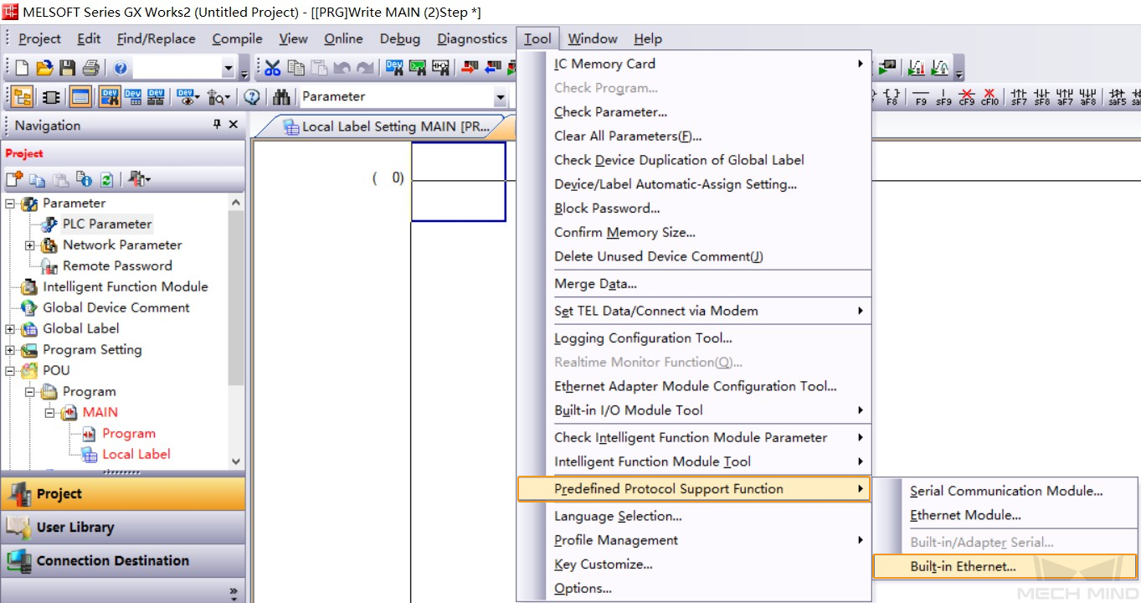Click the selected ladder editor cell
This screenshot has height=603, width=1141.
tap(458, 182)
